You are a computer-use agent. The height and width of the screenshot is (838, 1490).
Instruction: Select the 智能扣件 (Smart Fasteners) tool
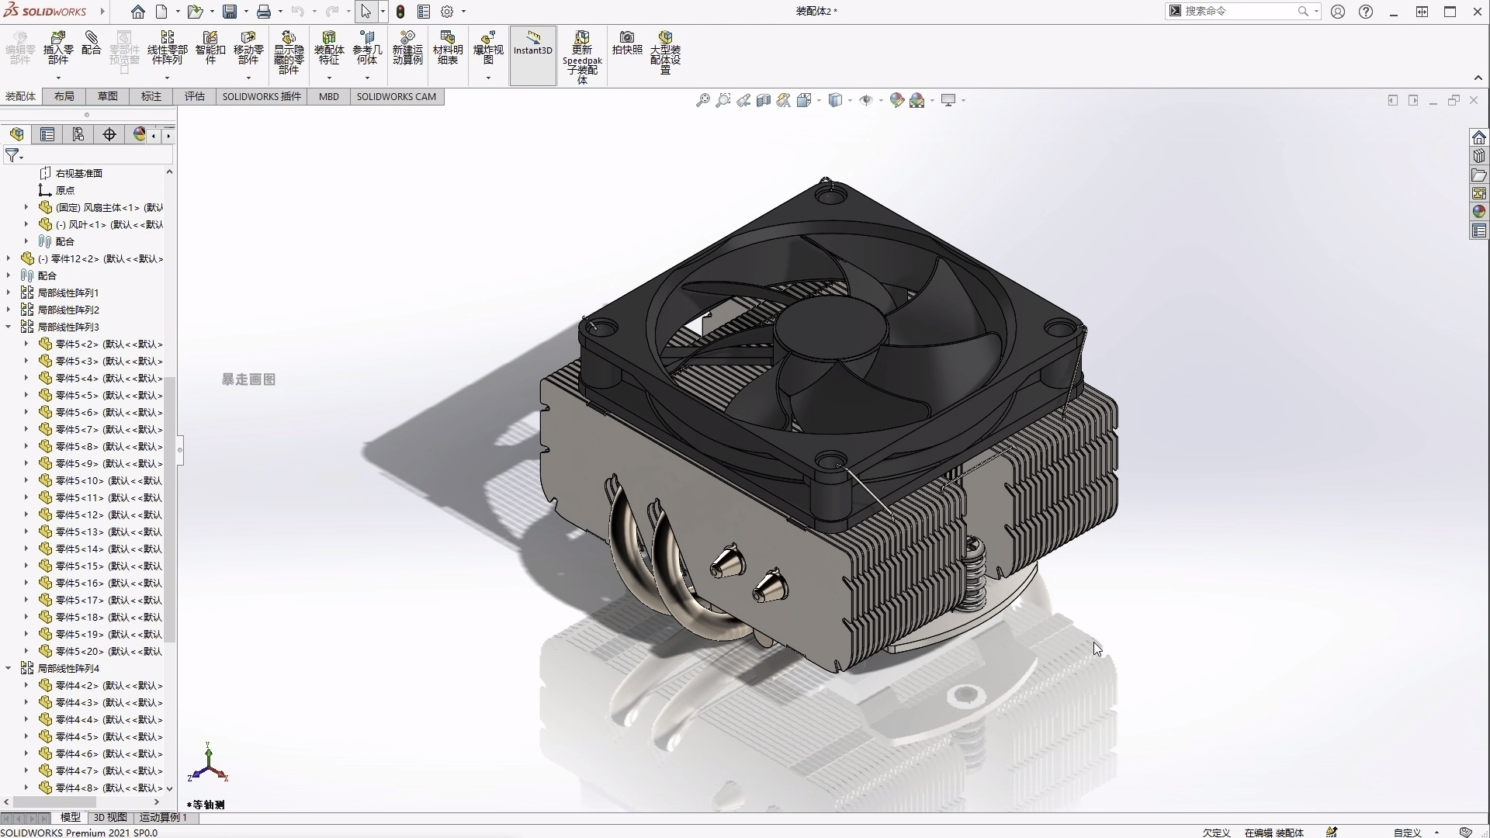209,48
